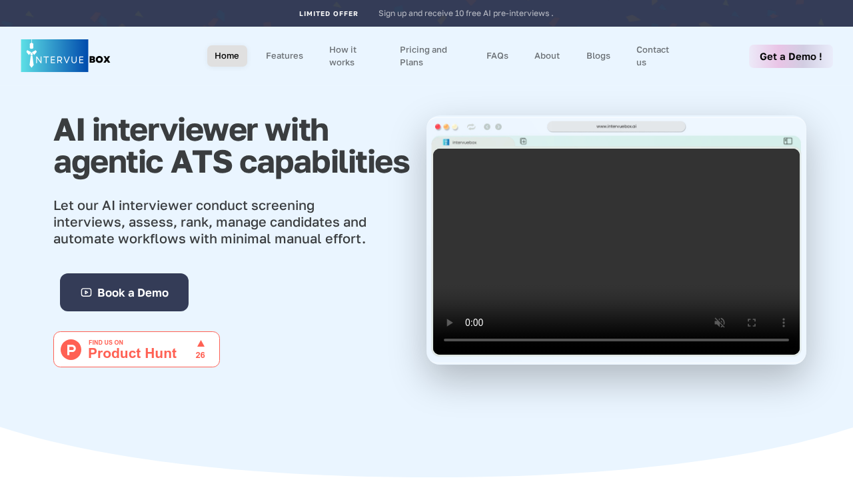Click the back arrow in the browser mockup

click(487, 127)
